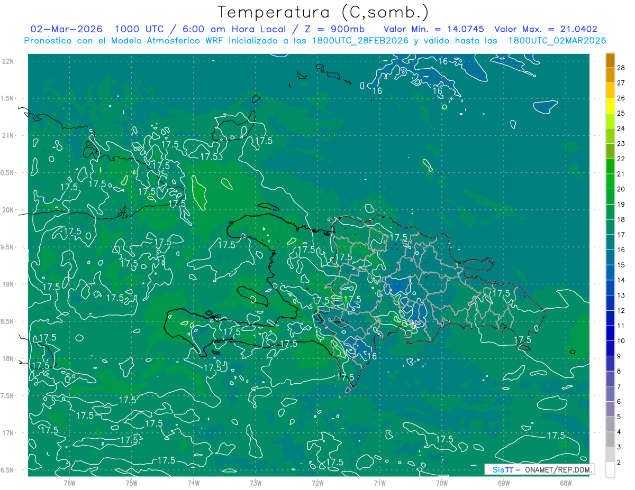Image resolution: width=635 pixels, height=490 pixels.
Task: Click the 3 label on the color scale
Action: click(620, 447)
